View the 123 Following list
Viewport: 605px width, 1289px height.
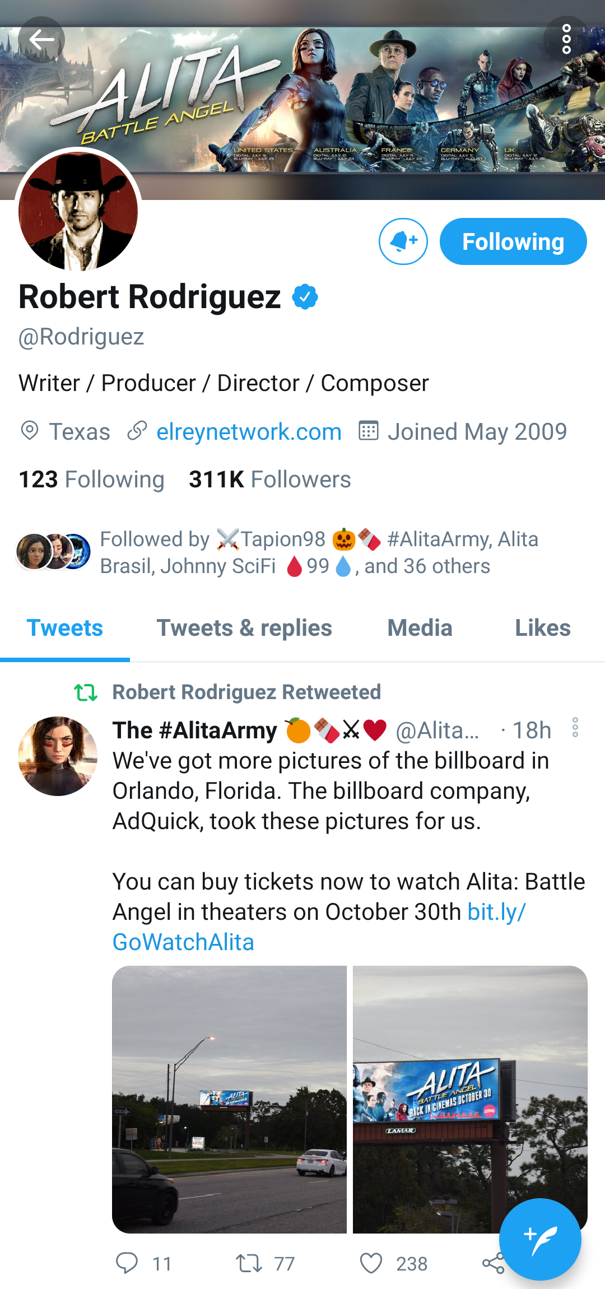(91, 480)
